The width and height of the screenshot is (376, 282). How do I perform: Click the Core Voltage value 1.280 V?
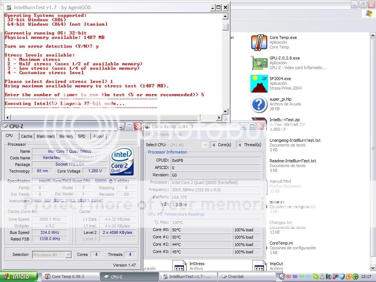click(x=95, y=171)
